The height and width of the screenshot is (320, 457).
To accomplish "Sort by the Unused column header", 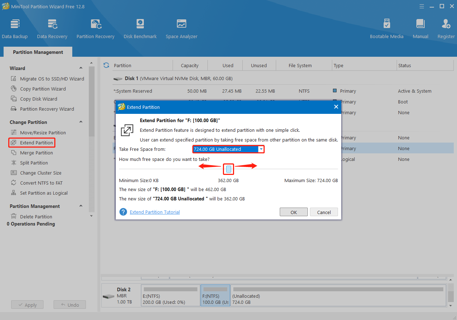I will click(259, 65).
